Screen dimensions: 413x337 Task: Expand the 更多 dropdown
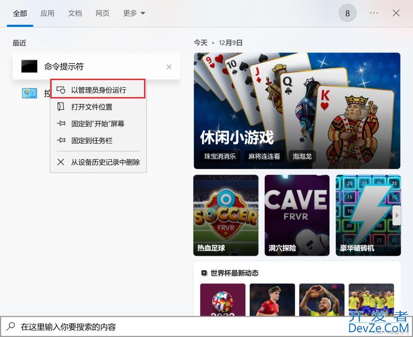click(x=134, y=13)
